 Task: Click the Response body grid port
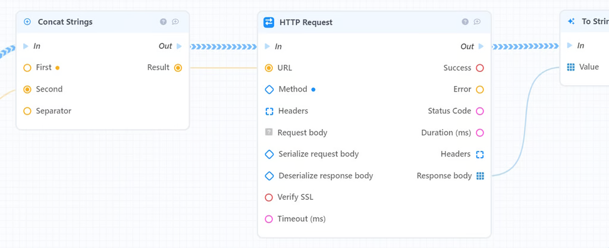click(x=480, y=175)
